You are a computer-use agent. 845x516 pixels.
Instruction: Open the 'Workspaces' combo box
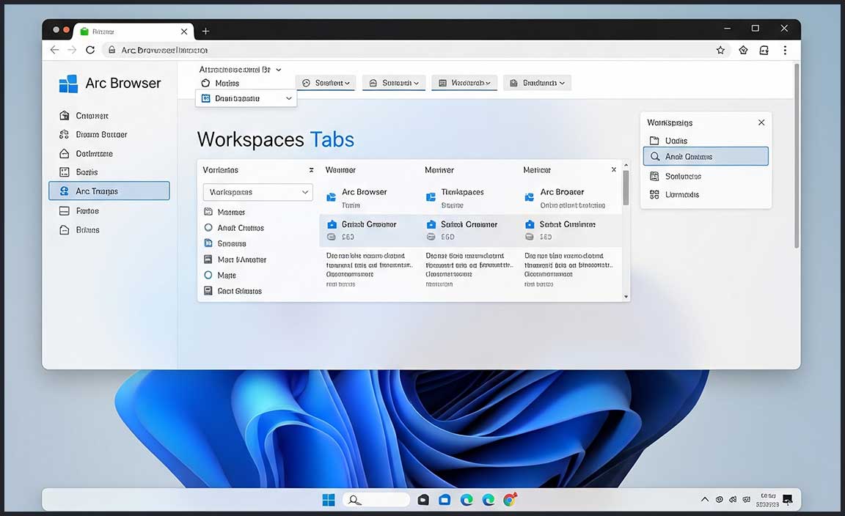click(257, 192)
